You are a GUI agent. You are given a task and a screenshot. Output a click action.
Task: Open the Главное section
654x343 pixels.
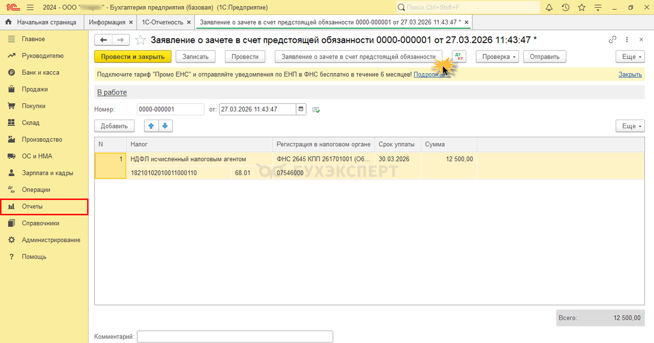44,39
